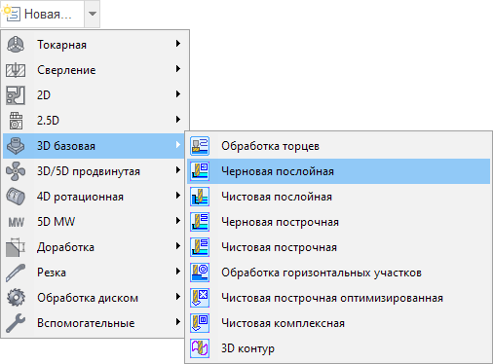
Task: Open the Новая... dropdown arrow
Action: [93, 14]
